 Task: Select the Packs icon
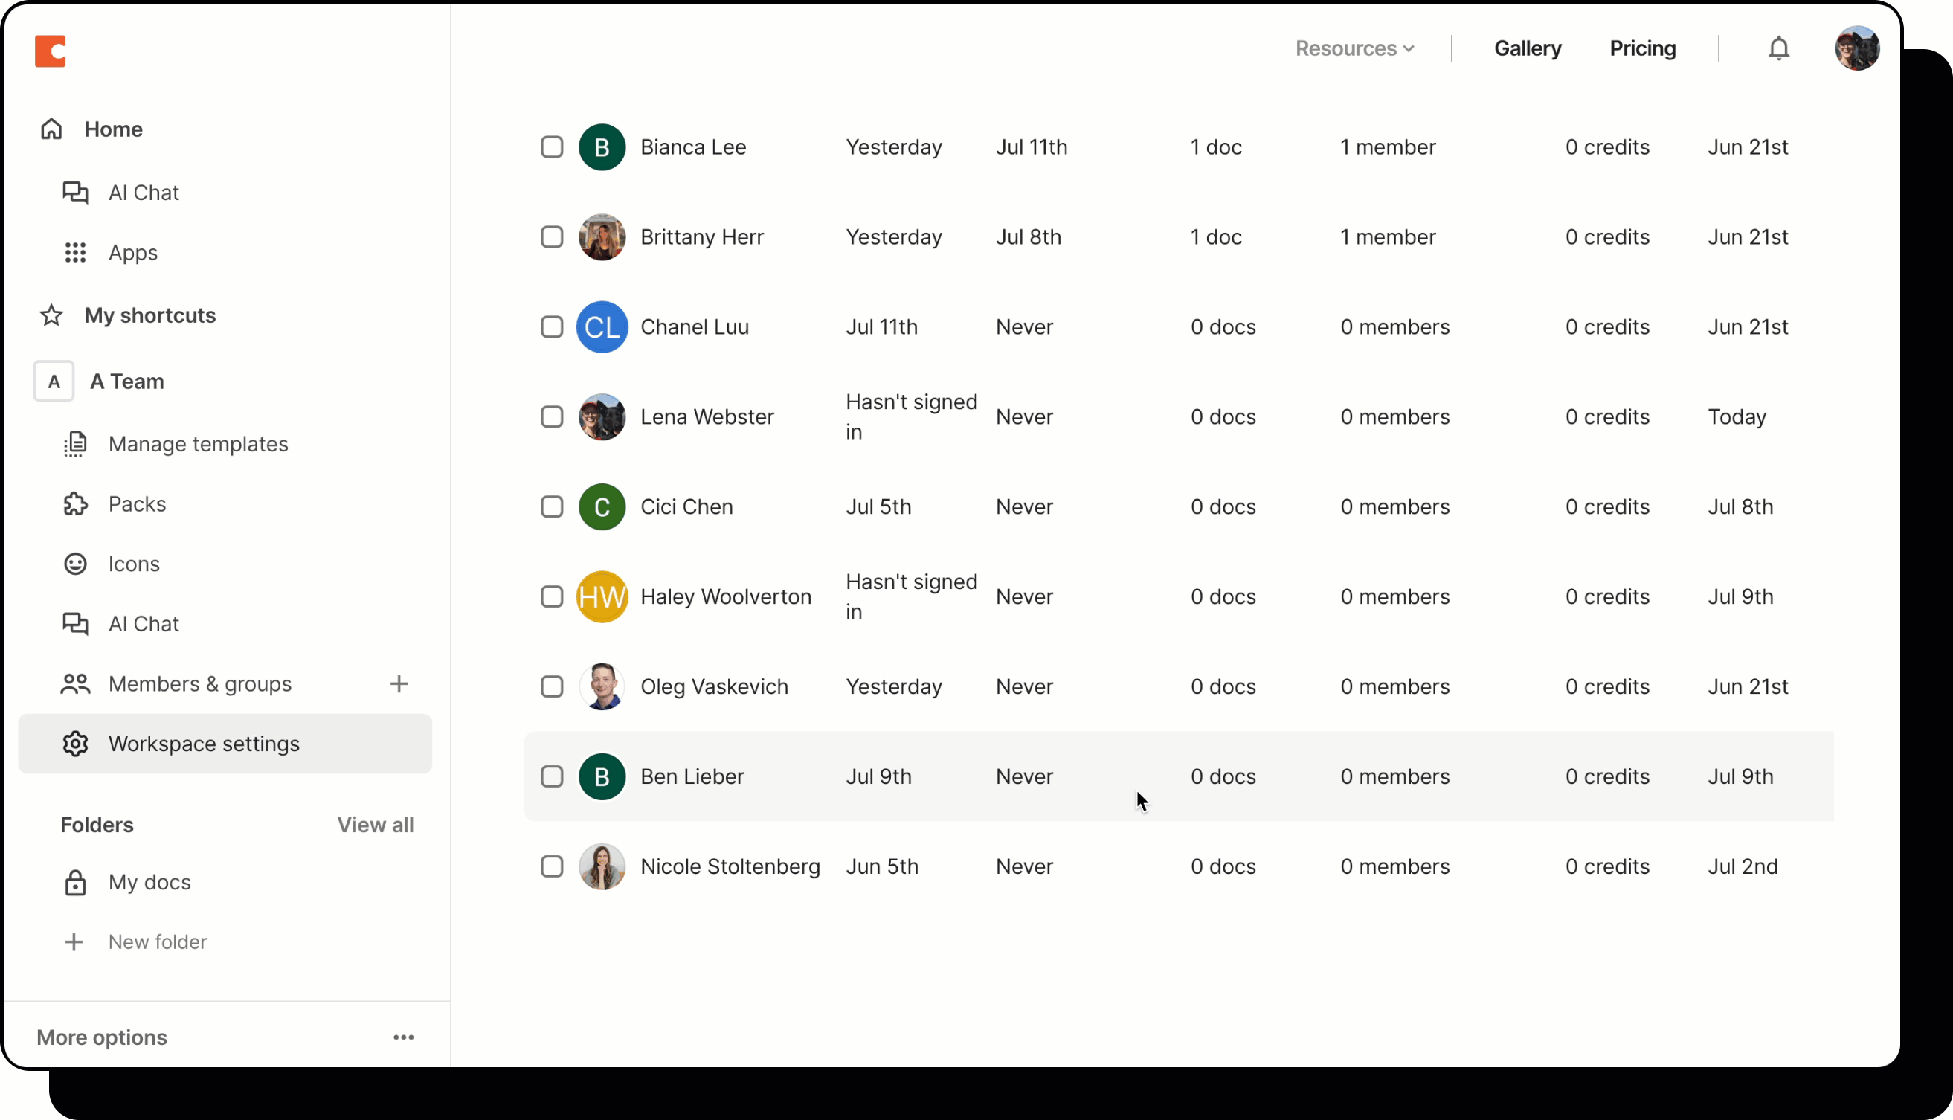click(74, 503)
